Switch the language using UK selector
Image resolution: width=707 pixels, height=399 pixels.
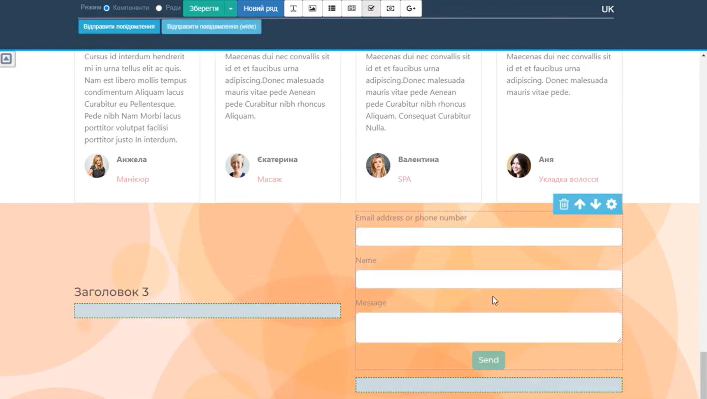click(608, 9)
